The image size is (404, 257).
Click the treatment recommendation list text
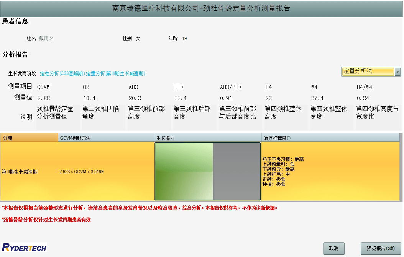283,172
